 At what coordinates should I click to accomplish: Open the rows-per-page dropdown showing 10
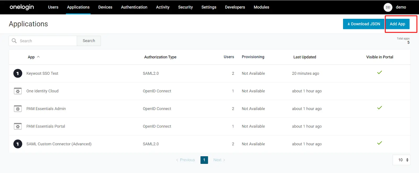click(401, 160)
